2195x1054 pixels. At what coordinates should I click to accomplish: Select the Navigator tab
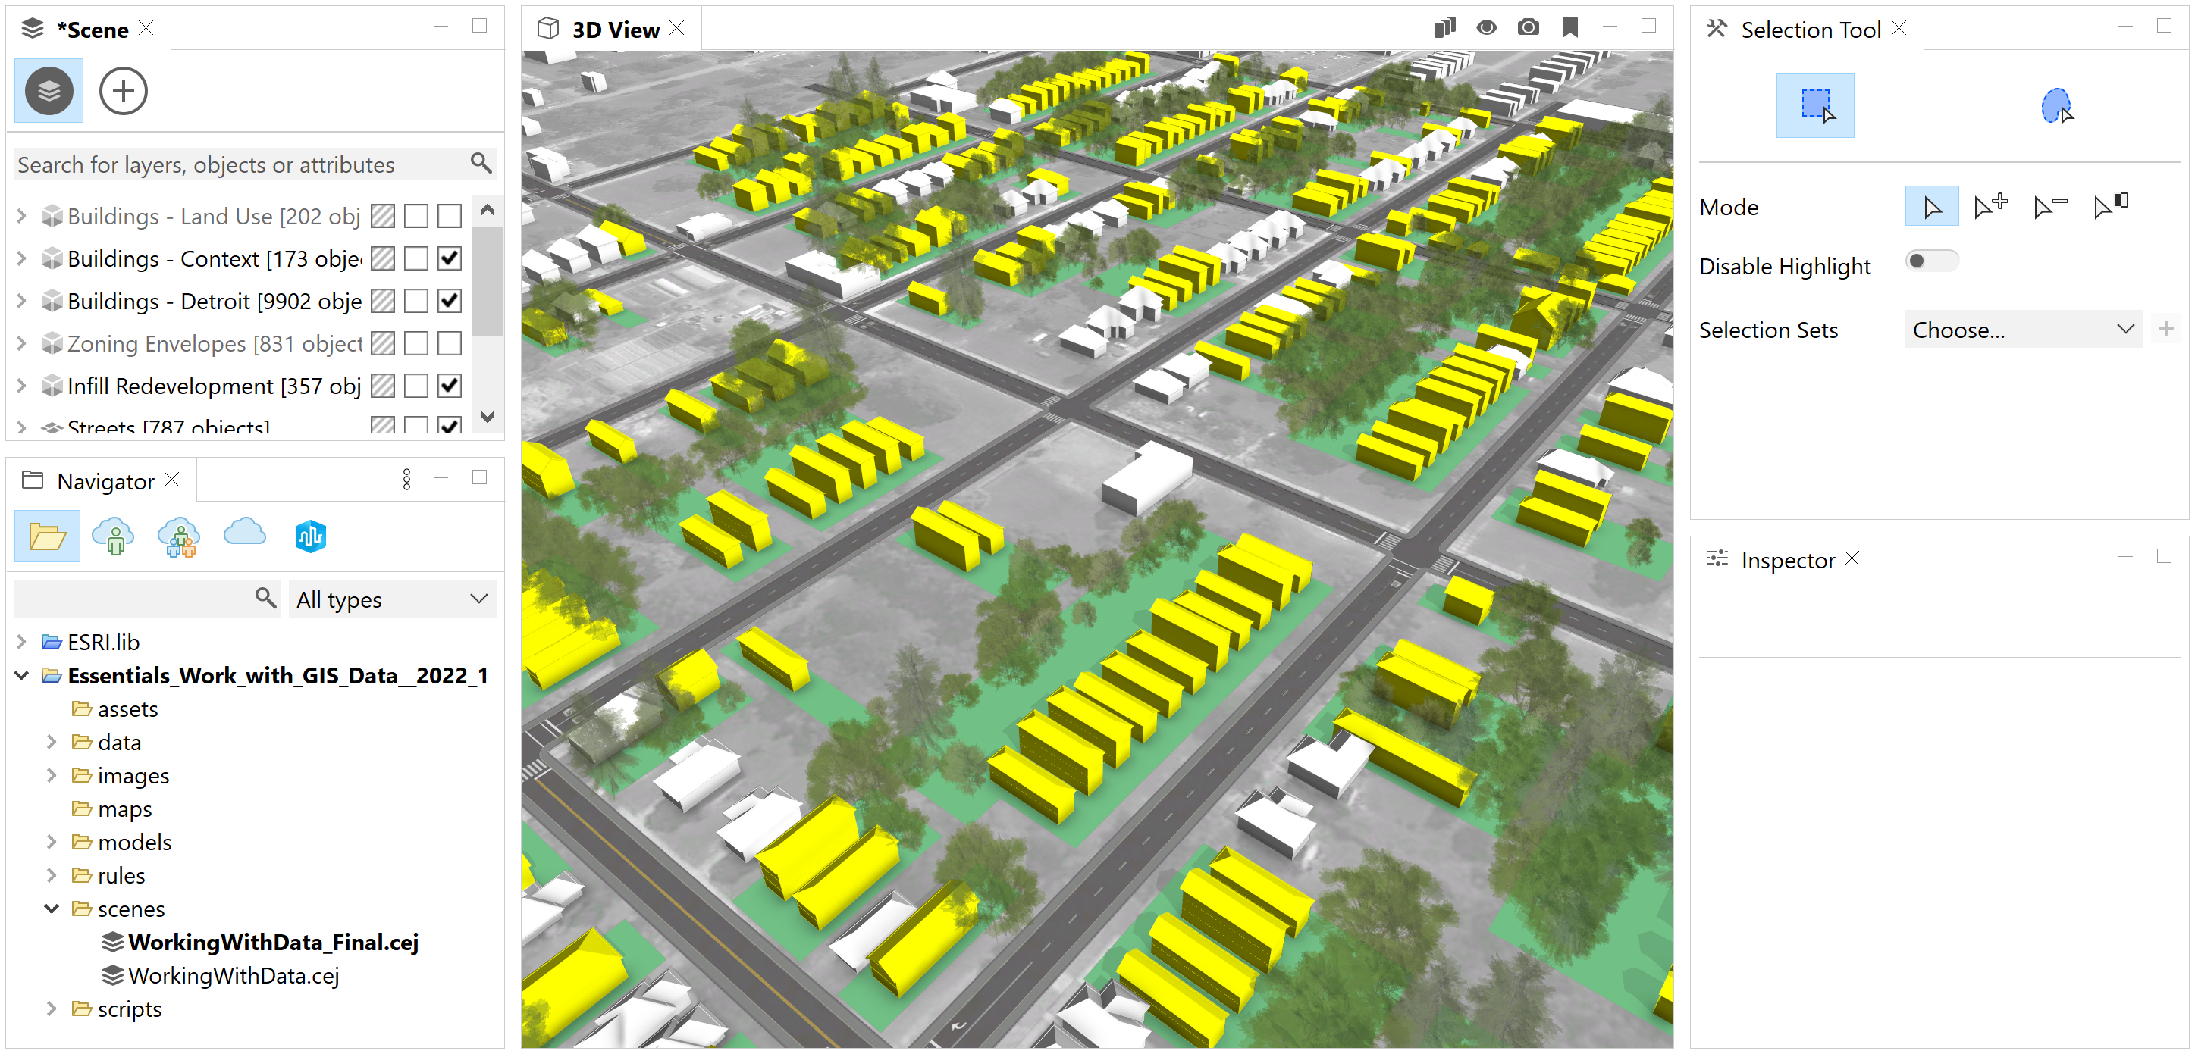click(x=104, y=481)
